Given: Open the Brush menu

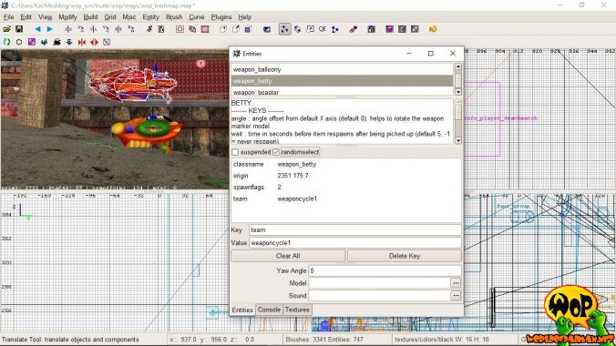Looking at the screenshot, I should (174, 17).
